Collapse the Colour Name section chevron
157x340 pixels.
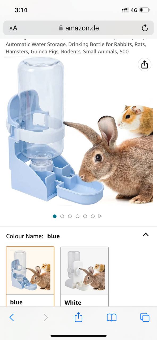coord(146,235)
